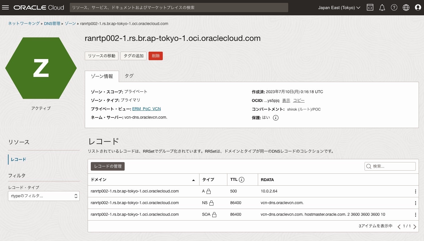The height and width of the screenshot is (241, 424).
Task: Open ERM_PoC_VCN private view link
Action: coord(147,109)
